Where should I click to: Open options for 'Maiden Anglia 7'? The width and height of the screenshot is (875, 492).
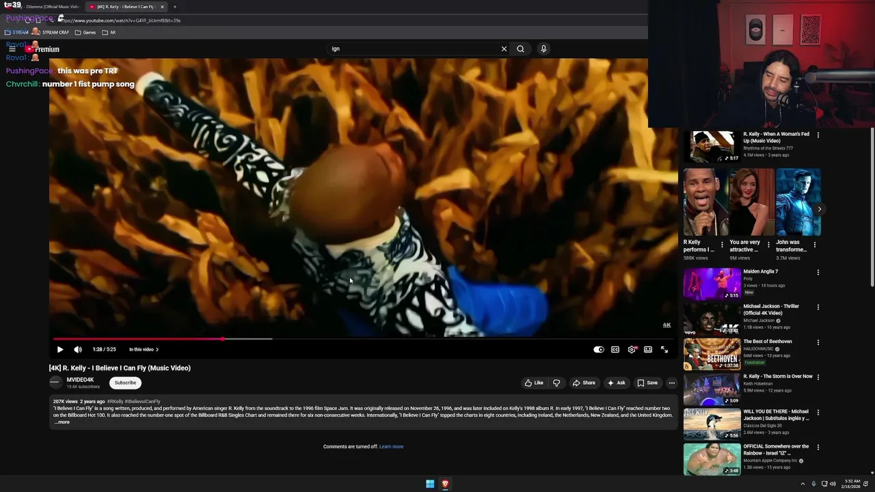pos(818,273)
